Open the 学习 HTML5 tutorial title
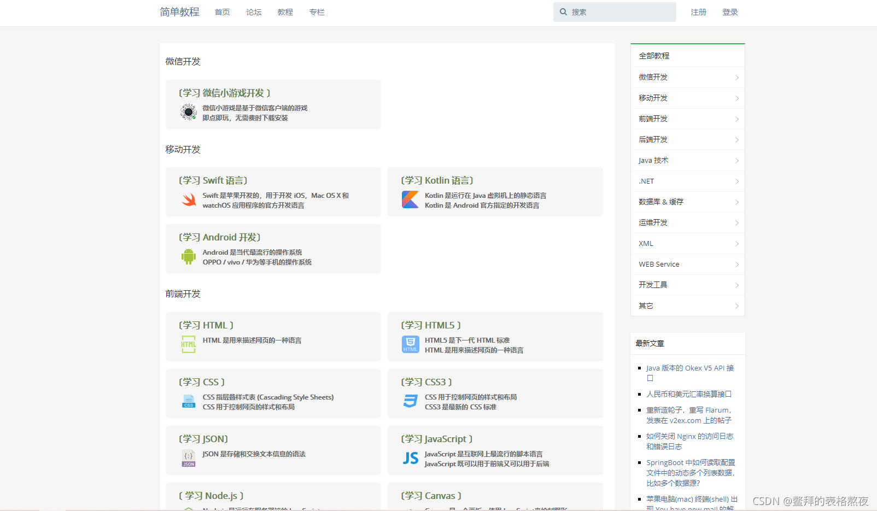Screen dimensions: 877x511 (x=431, y=325)
